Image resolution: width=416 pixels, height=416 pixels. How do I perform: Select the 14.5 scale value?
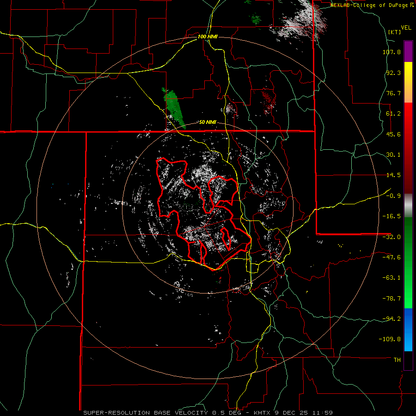[393, 175]
